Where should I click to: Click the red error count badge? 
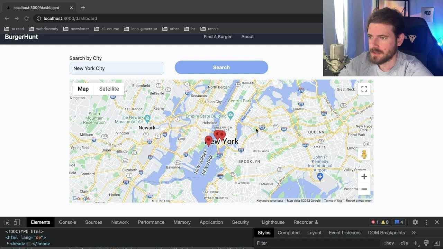pyautogui.click(x=375, y=222)
